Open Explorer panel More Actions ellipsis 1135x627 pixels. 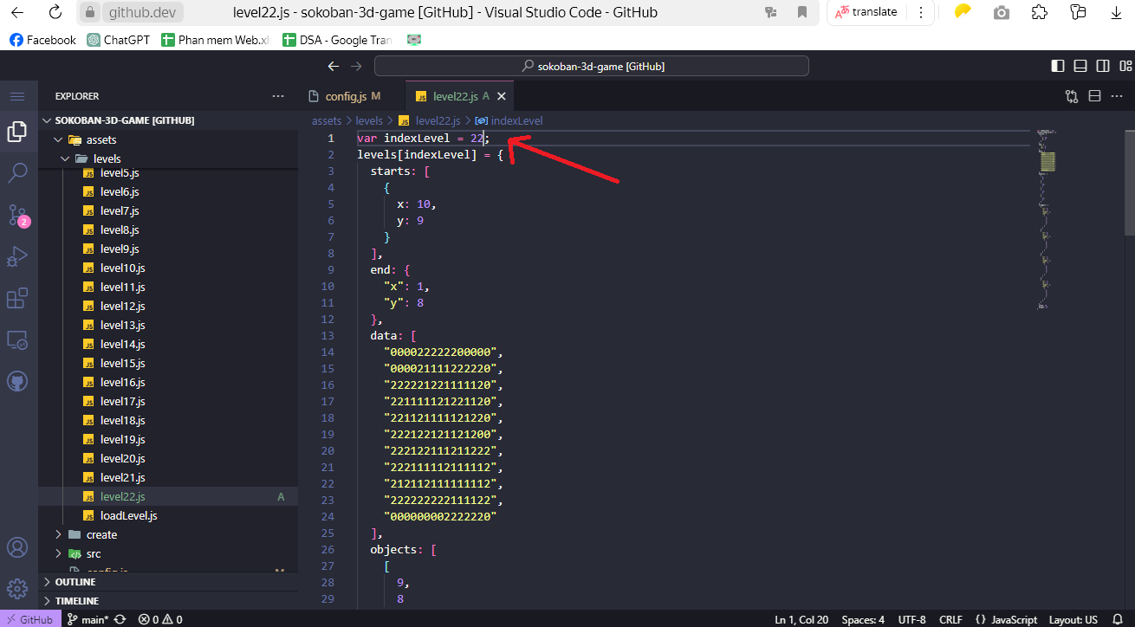[x=278, y=96]
